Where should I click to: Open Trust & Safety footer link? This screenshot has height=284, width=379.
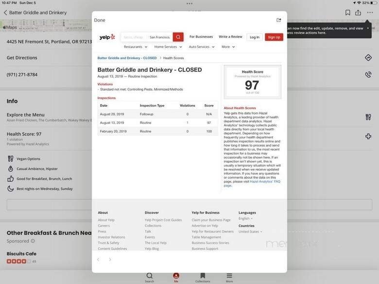(108, 243)
